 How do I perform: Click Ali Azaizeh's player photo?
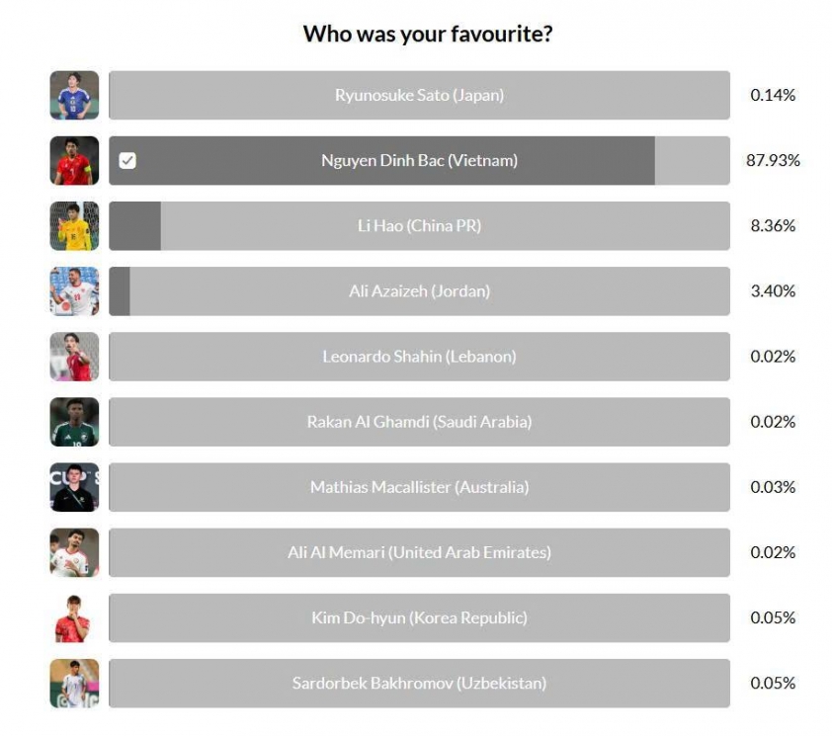click(74, 291)
